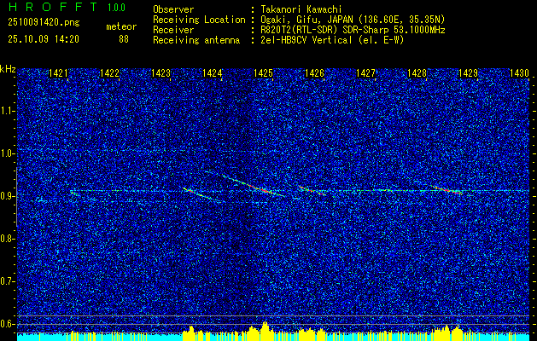
Task: Click frequency label 1.0
Action: point(7,153)
